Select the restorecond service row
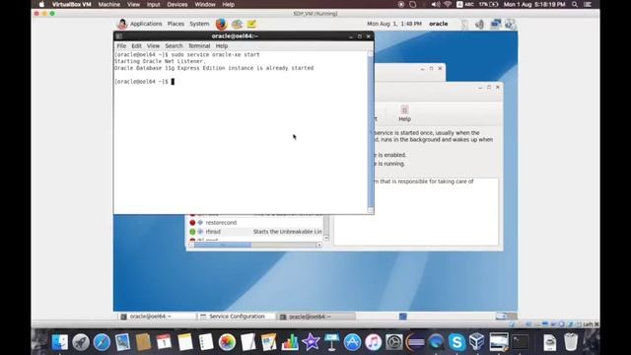This screenshot has height=355, width=631. tap(256, 223)
